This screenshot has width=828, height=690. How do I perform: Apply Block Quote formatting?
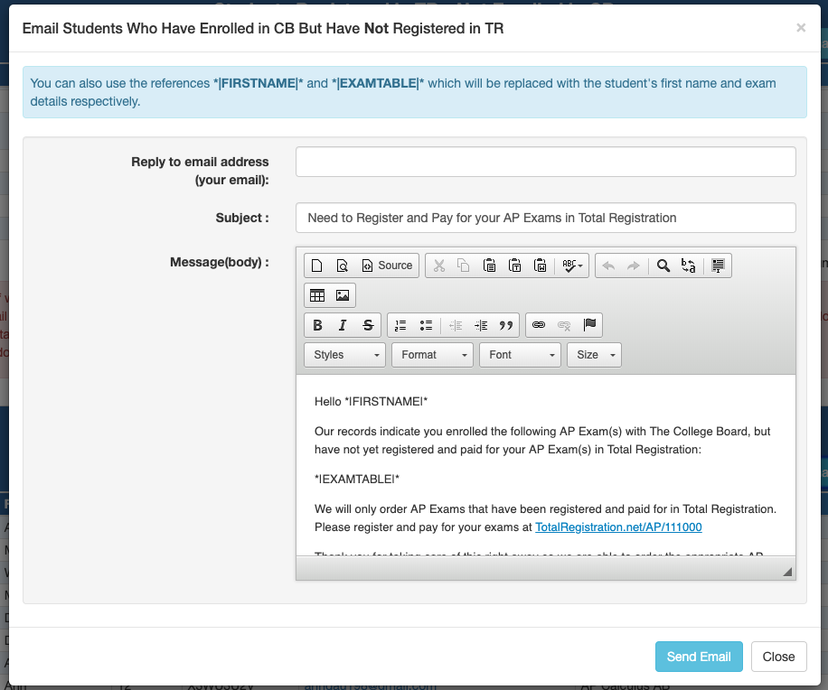click(506, 325)
